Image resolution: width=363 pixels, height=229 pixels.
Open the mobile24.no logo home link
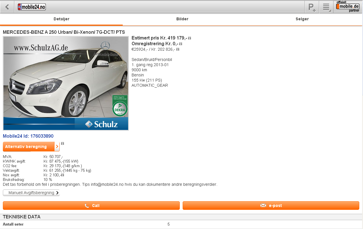point(32,7)
